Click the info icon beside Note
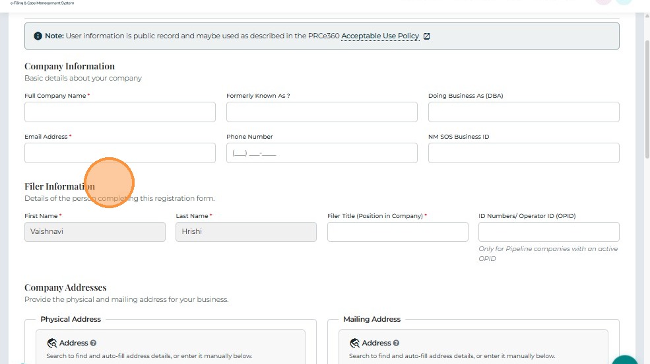650x364 pixels. 38,36
